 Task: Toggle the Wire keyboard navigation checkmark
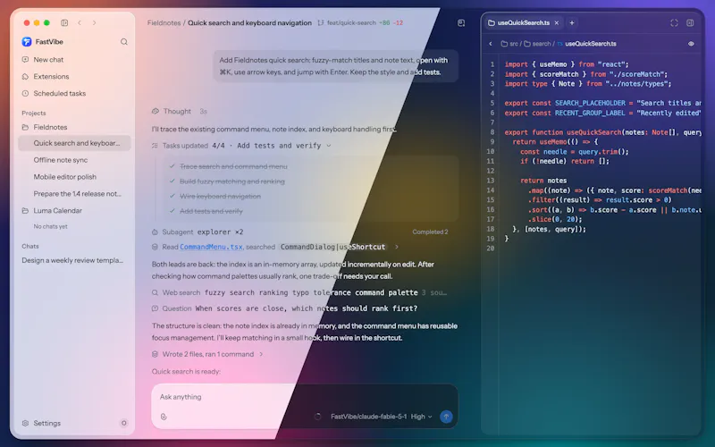(172, 196)
